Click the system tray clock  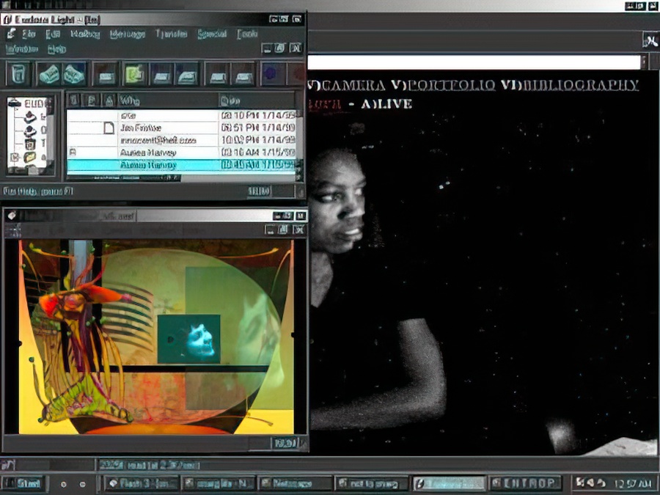pos(633,483)
